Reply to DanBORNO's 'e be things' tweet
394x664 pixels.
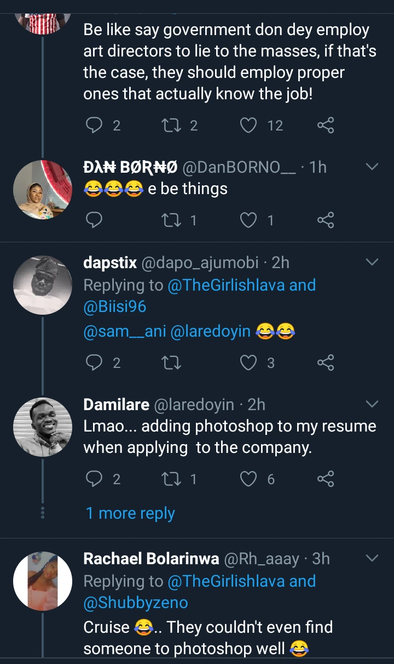pyautogui.click(x=95, y=220)
